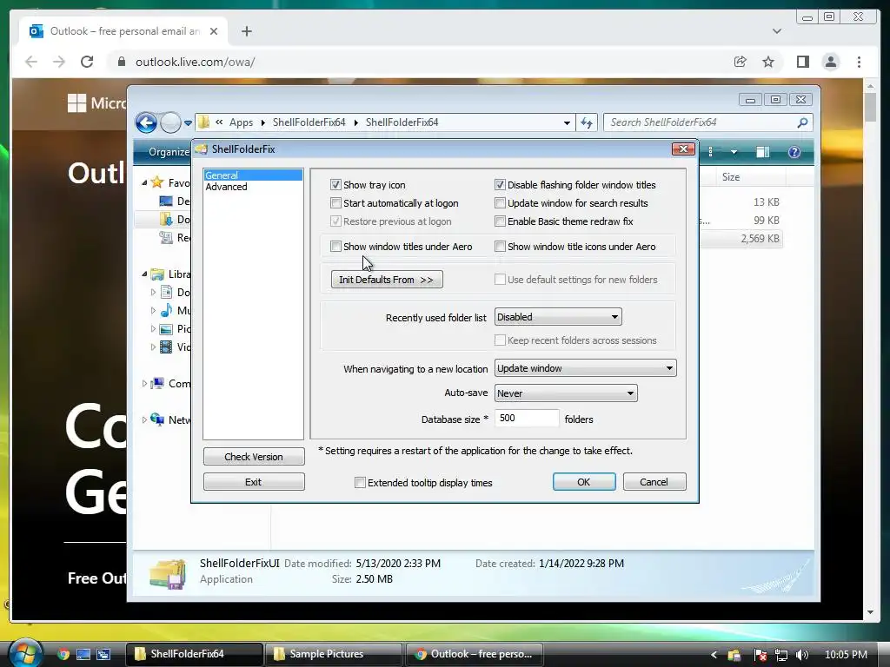Click Cancel in ShellFolderFix dialog
The height and width of the screenshot is (667, 890).
tap(654, 481)
